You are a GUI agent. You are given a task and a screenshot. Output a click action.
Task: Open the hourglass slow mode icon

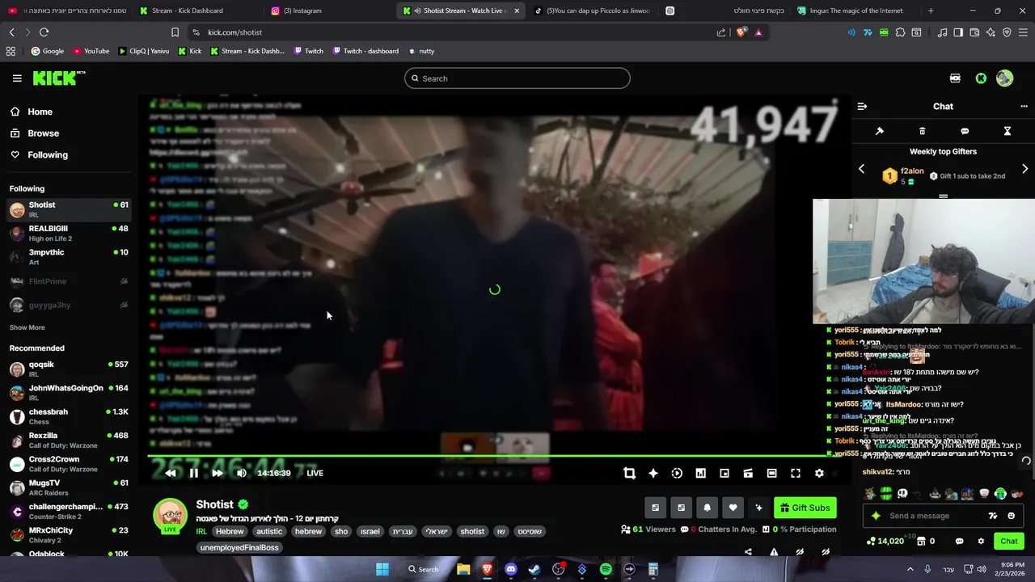1008,131
